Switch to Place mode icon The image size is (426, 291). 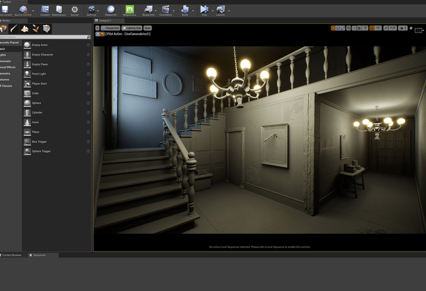tap(3, 28)
